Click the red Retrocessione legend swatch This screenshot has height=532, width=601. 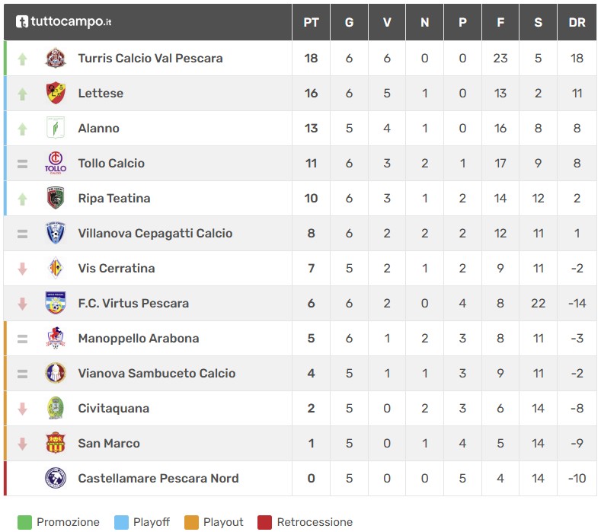click(264, 522)
